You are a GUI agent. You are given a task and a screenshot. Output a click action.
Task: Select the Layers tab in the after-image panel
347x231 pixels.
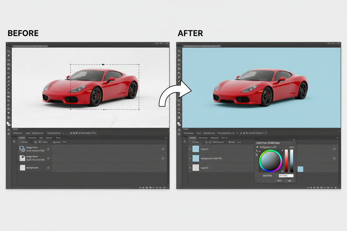click(192, 138)
